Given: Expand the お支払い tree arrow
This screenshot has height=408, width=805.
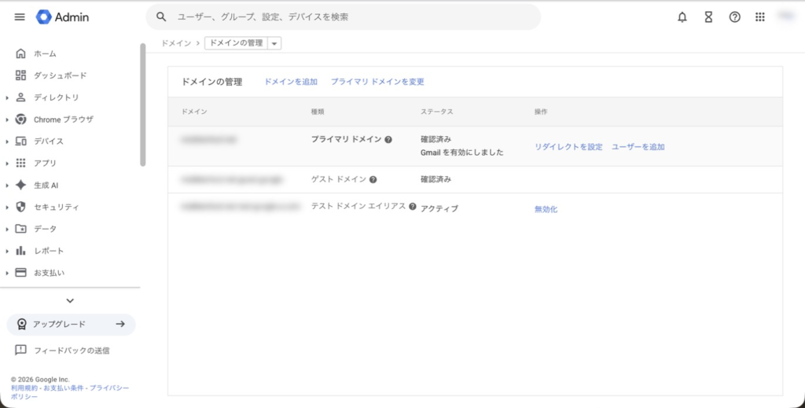Looking at the screenshot, I should (7, 273).
